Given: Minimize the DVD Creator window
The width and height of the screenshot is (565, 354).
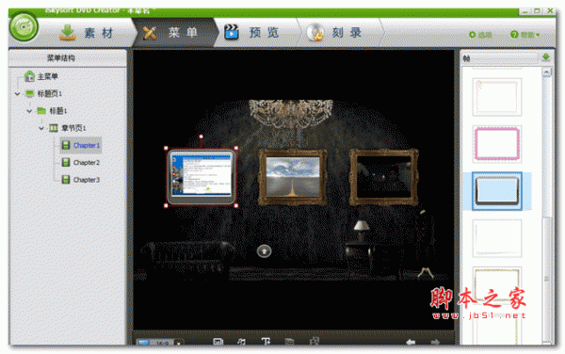Looking at the screenshot, I should coord(525,11).
